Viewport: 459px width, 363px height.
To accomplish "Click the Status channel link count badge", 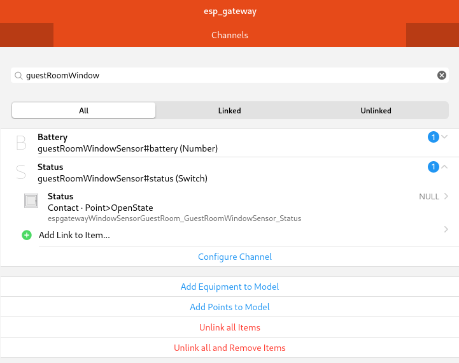I will (433, 167).
